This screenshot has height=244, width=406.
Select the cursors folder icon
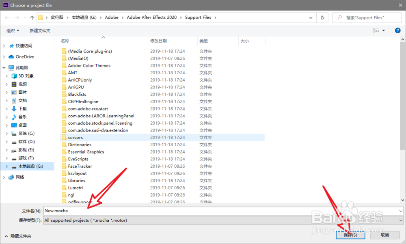point(64,138)
